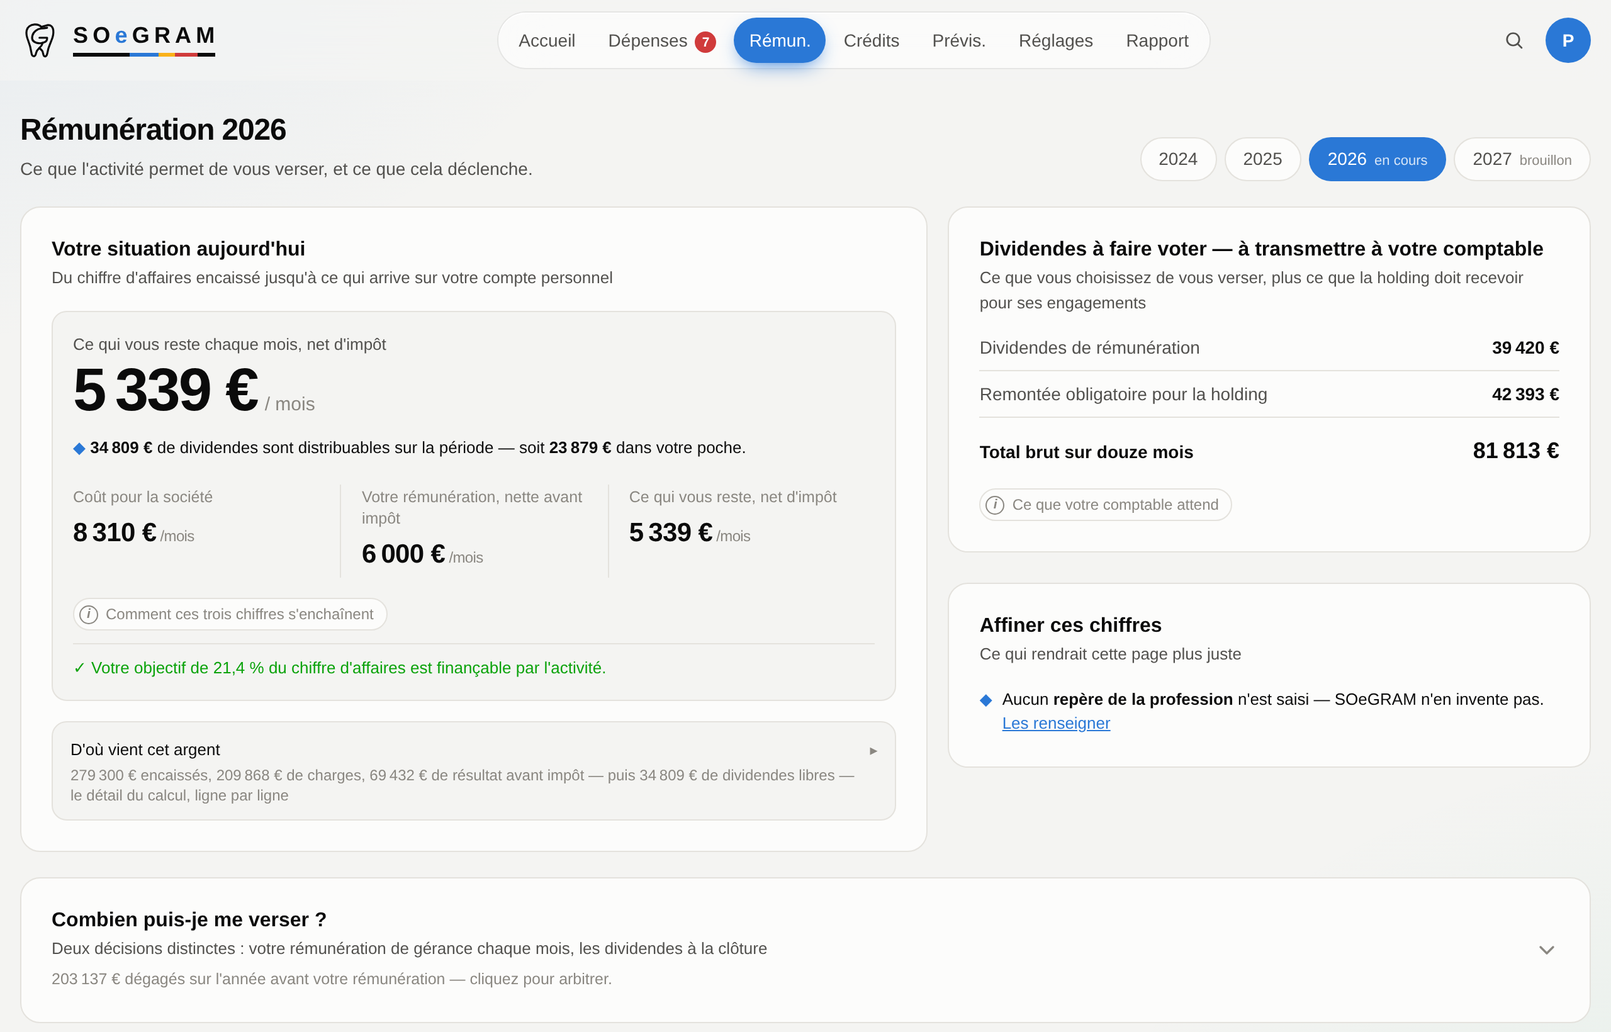Image resolution: width=1611 pixels, height=1032 pixels.
Task: Open 'Ce que votre comptable attend' info
Action: click(x=1106, y=505)
